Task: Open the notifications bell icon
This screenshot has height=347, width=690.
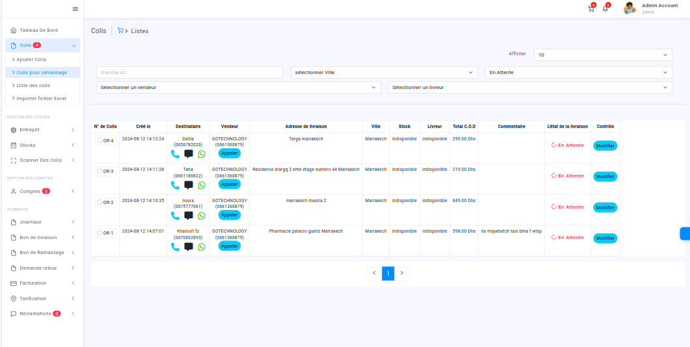Action: [x=605, y=8]
